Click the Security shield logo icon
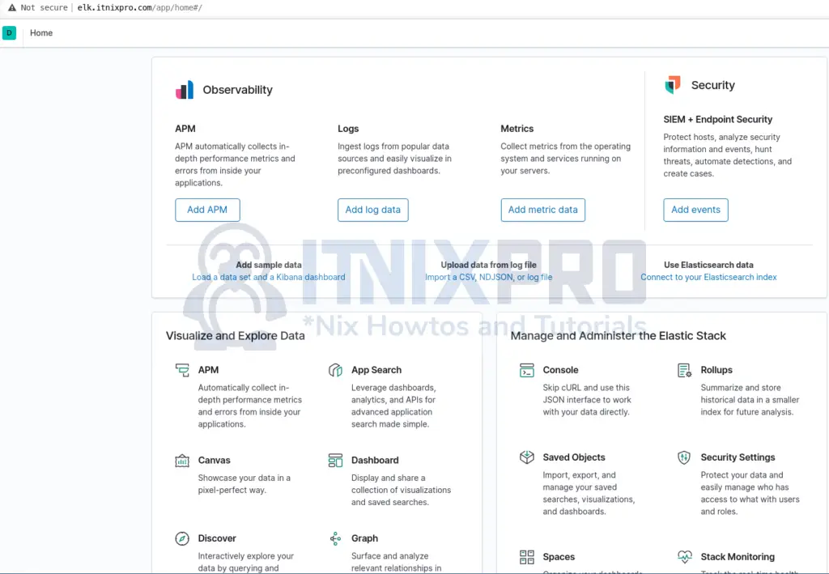829x574 pixels. coord(673,85)
